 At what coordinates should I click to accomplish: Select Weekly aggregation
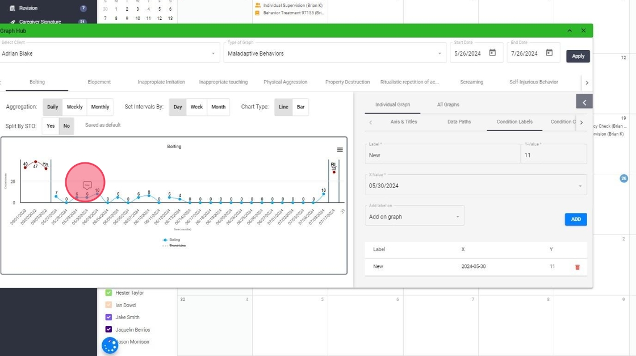tap(74, 107)
